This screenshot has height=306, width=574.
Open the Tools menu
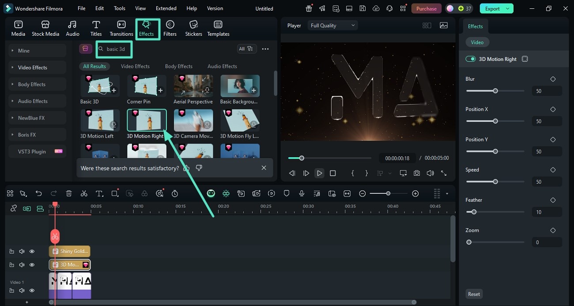120,8
